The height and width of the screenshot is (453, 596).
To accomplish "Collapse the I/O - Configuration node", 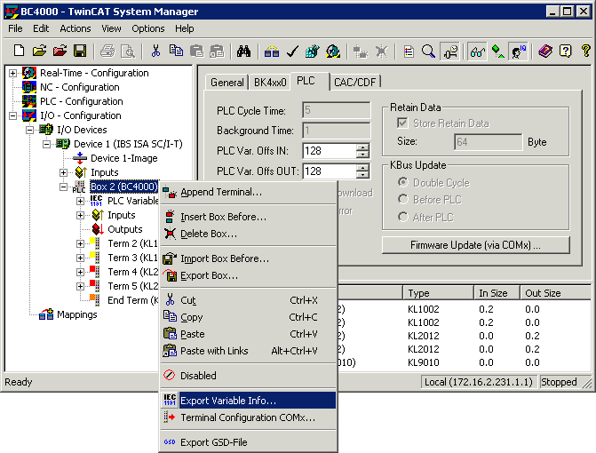I will click(x=13, y=115).
